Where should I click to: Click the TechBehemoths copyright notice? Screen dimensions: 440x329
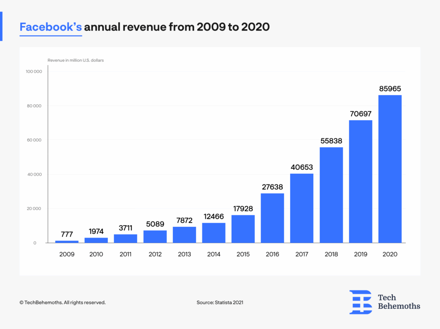click(63, 302)
